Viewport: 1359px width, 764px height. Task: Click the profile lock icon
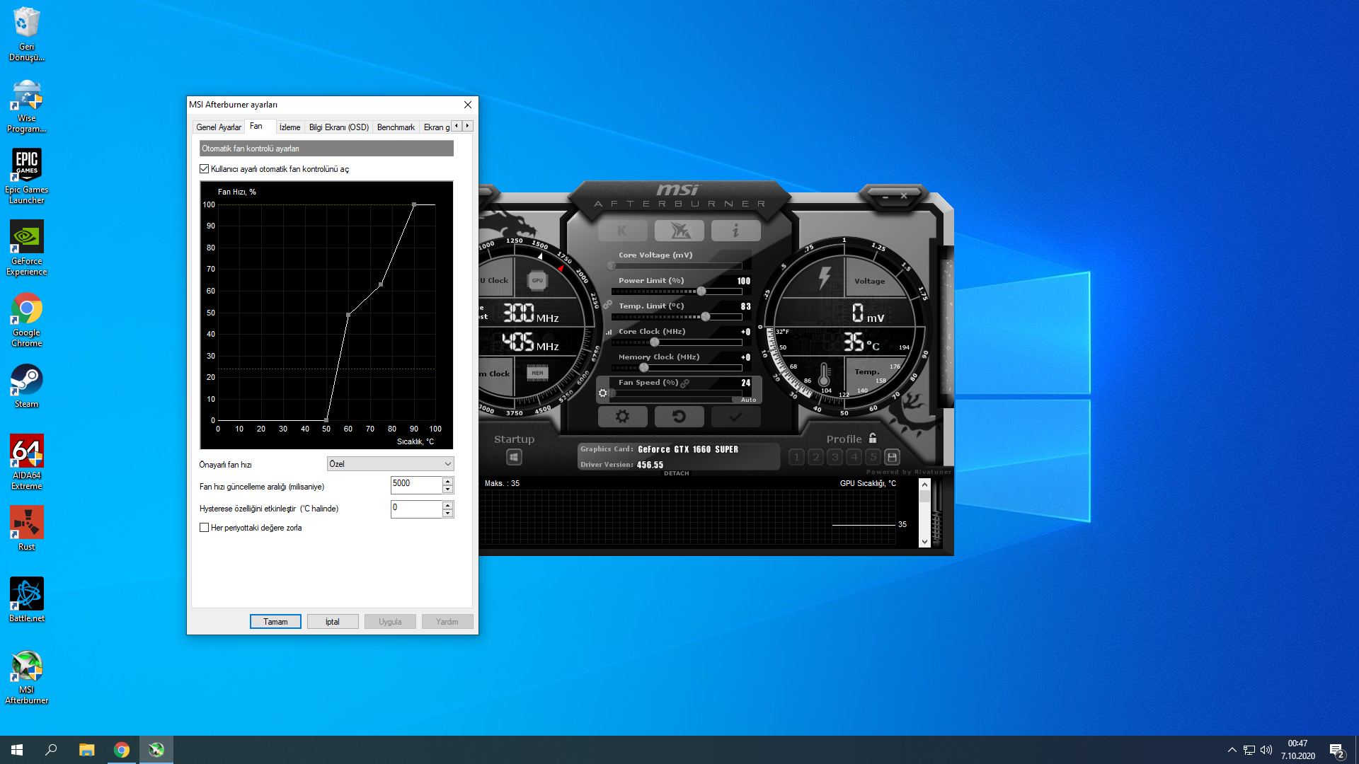coord(873,439)
